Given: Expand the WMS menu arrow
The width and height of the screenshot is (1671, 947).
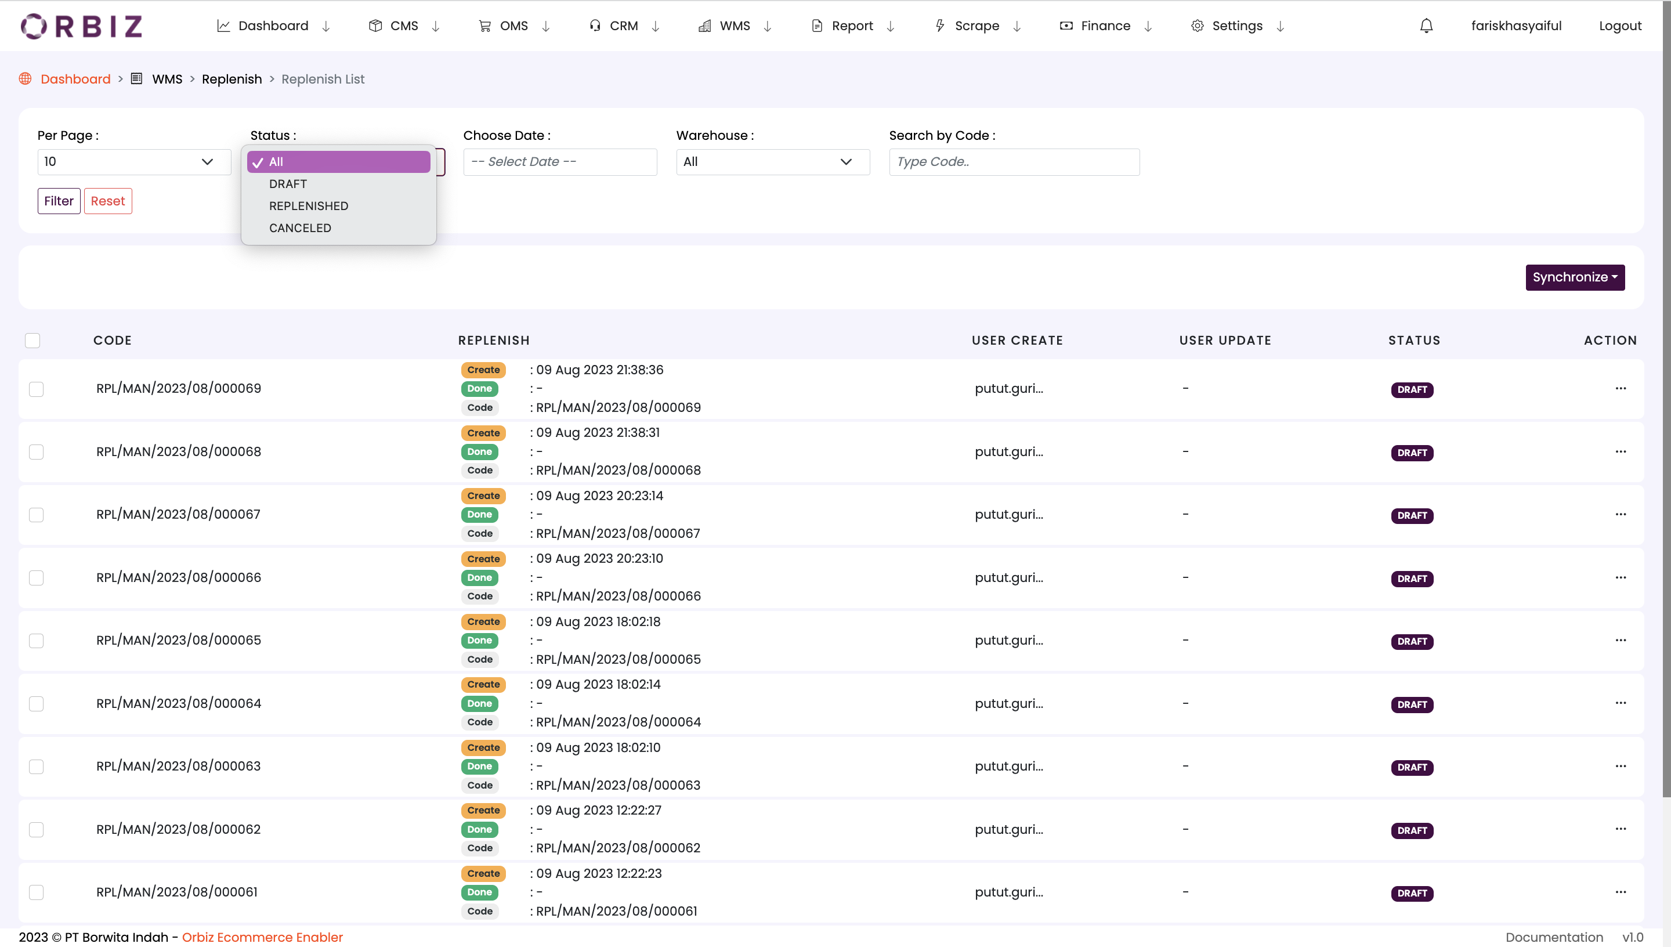Looking at the screenshot, I should tap(768, 26).
